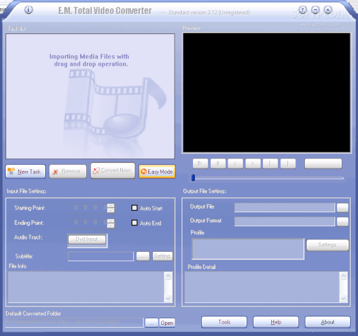Click the info icon in title bar
The width and height of the screenshot is (358, 336).
coord(29,10)
